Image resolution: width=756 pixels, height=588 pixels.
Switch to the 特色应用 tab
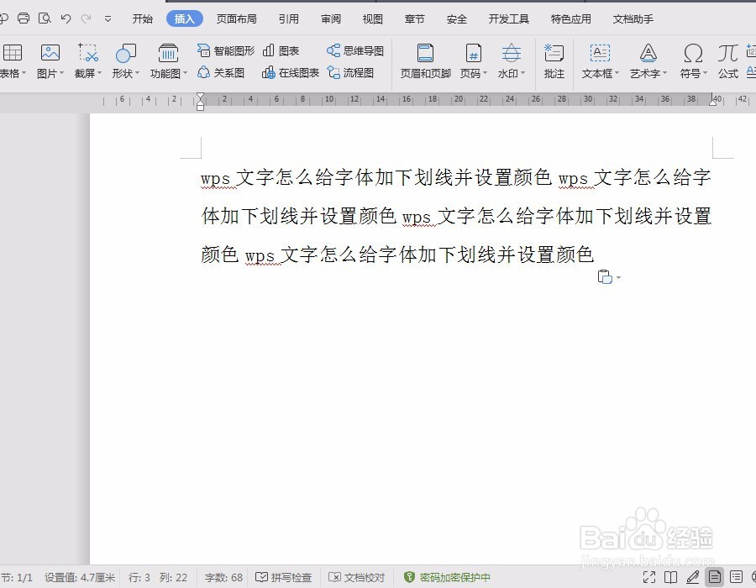(571, 18)
